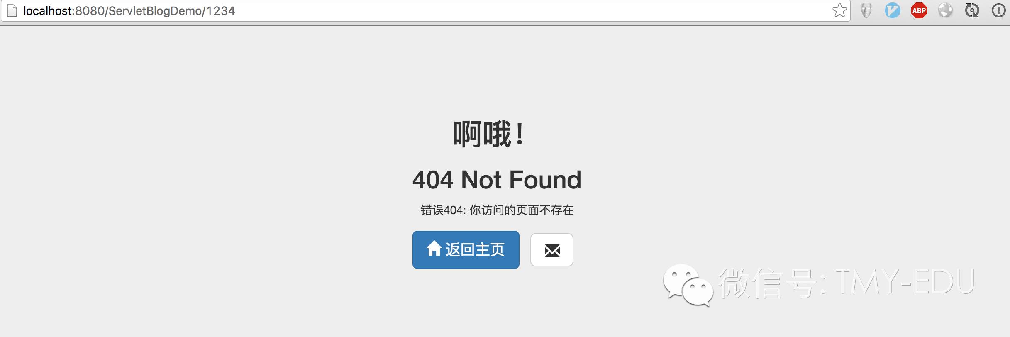Click the 错误404 page not found message
This screenshot has height=337, width=1010.
[x=497, y=210]
